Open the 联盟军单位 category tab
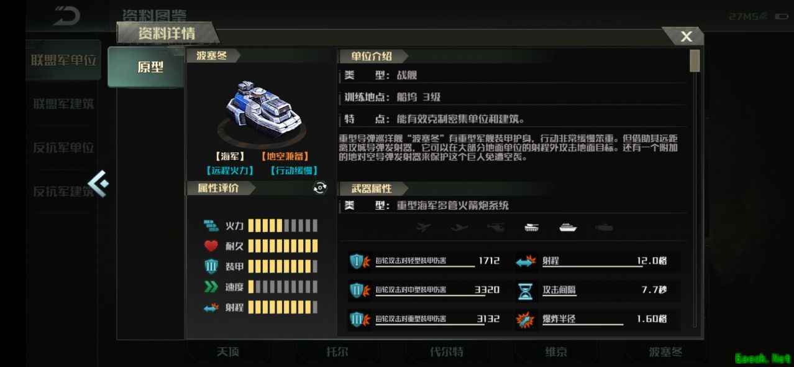This screenshot has height=367, width=794. click(64, 60)
